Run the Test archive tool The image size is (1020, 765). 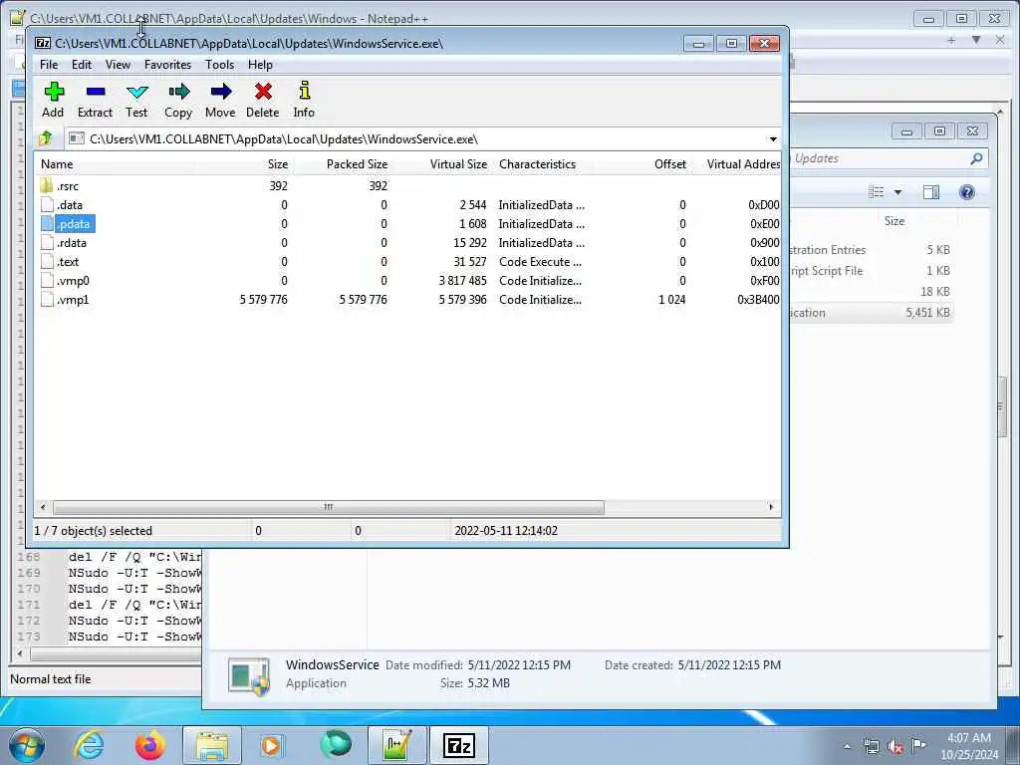click(x=136, y=100)
